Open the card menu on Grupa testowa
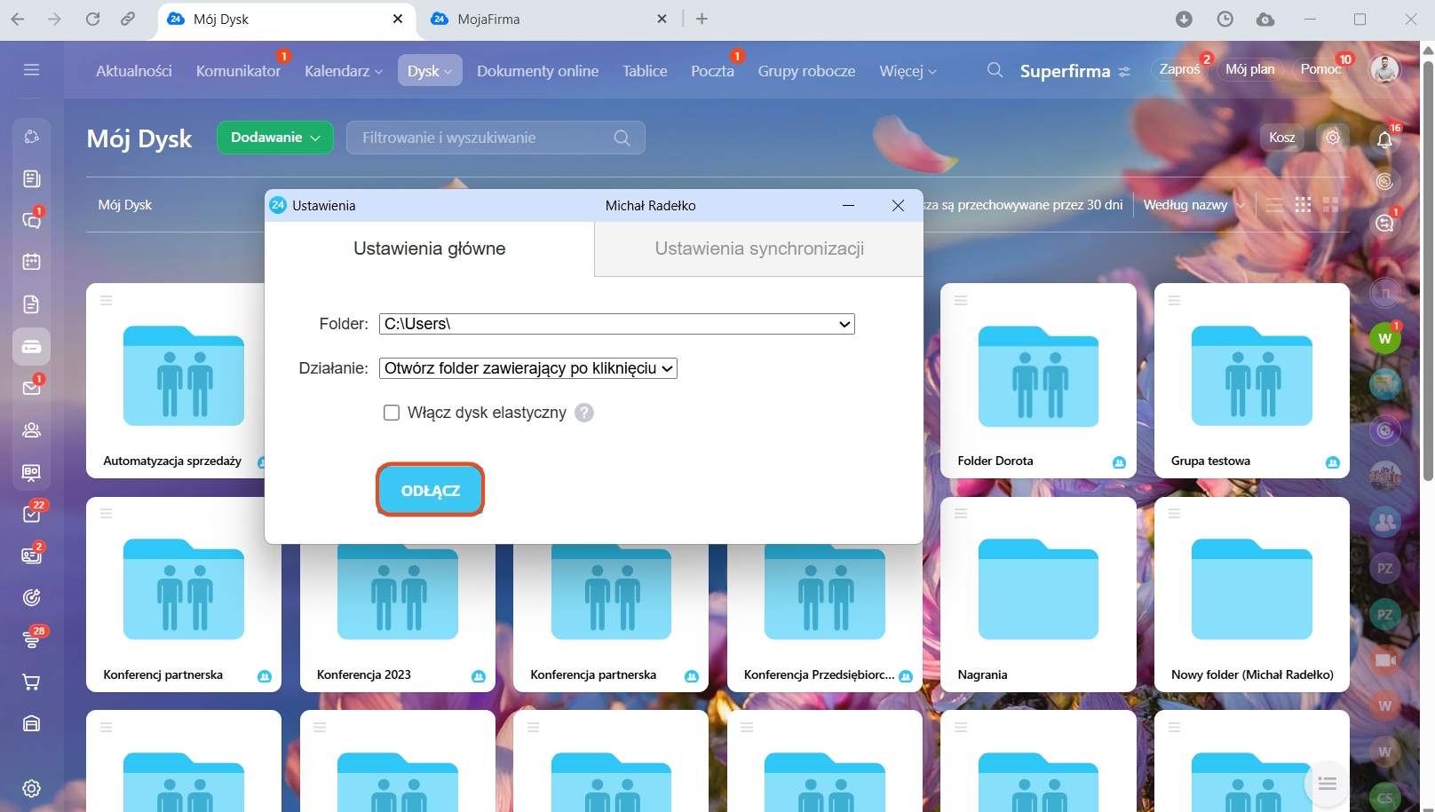Viewport: 1435px width, 812px height. [1174, 300]
